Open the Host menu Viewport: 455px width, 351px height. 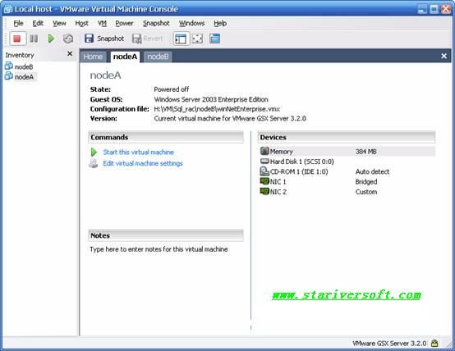click(81, 23)
